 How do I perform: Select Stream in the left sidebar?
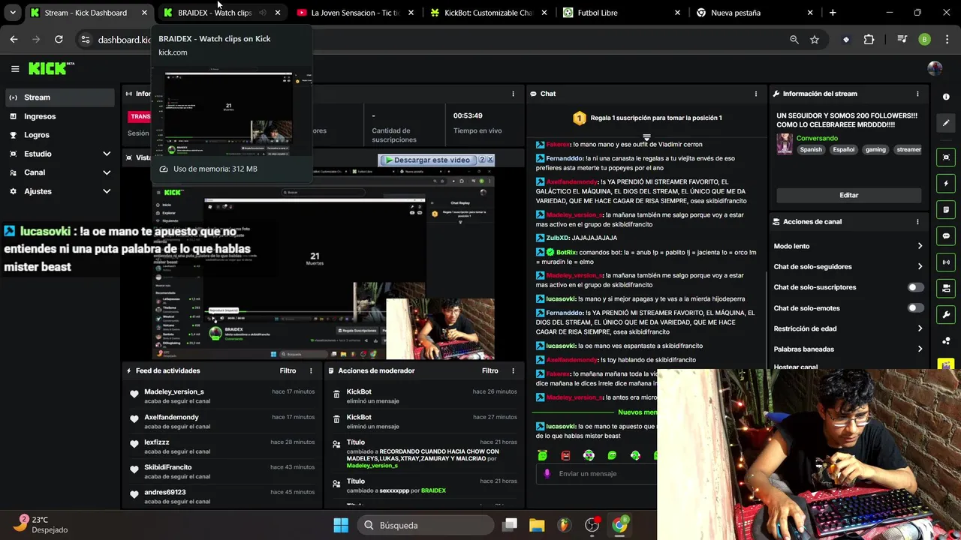60,97
